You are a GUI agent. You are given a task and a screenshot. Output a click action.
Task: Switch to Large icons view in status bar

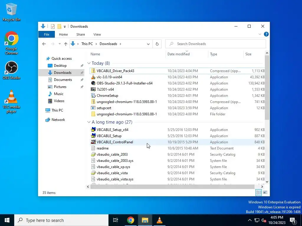coord(265,192)
